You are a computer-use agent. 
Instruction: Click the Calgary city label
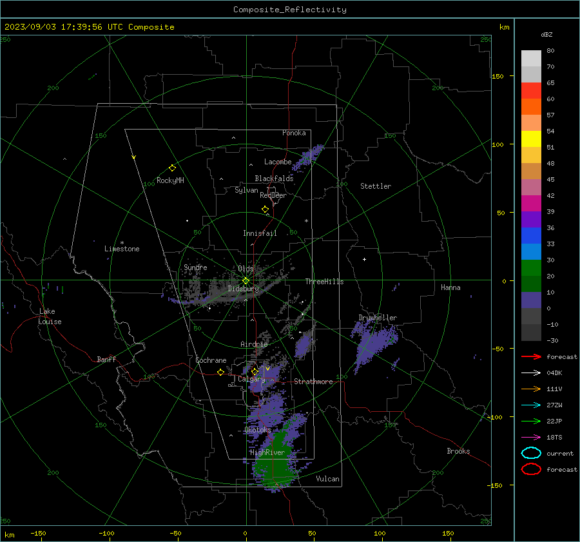click(x=251, y=379)
